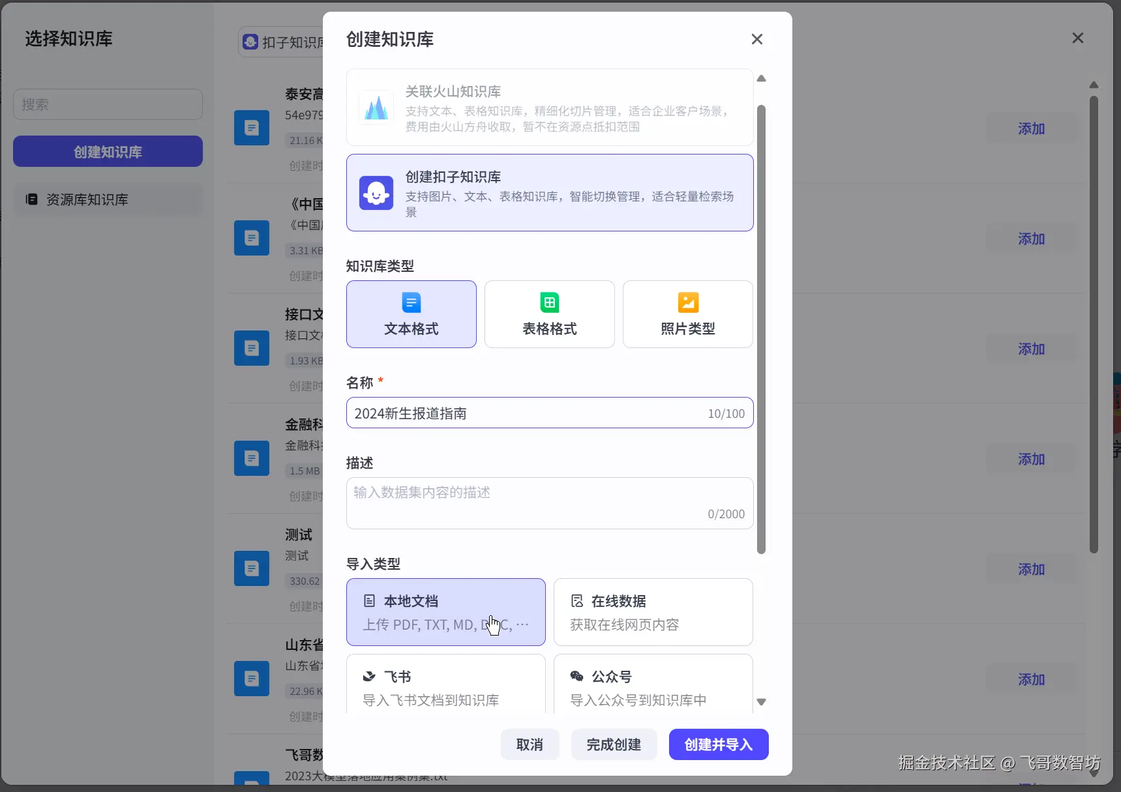Close the 创建知识库 dialog
The height and width of the screenshot is (792, 1121).
coord(757,39)
